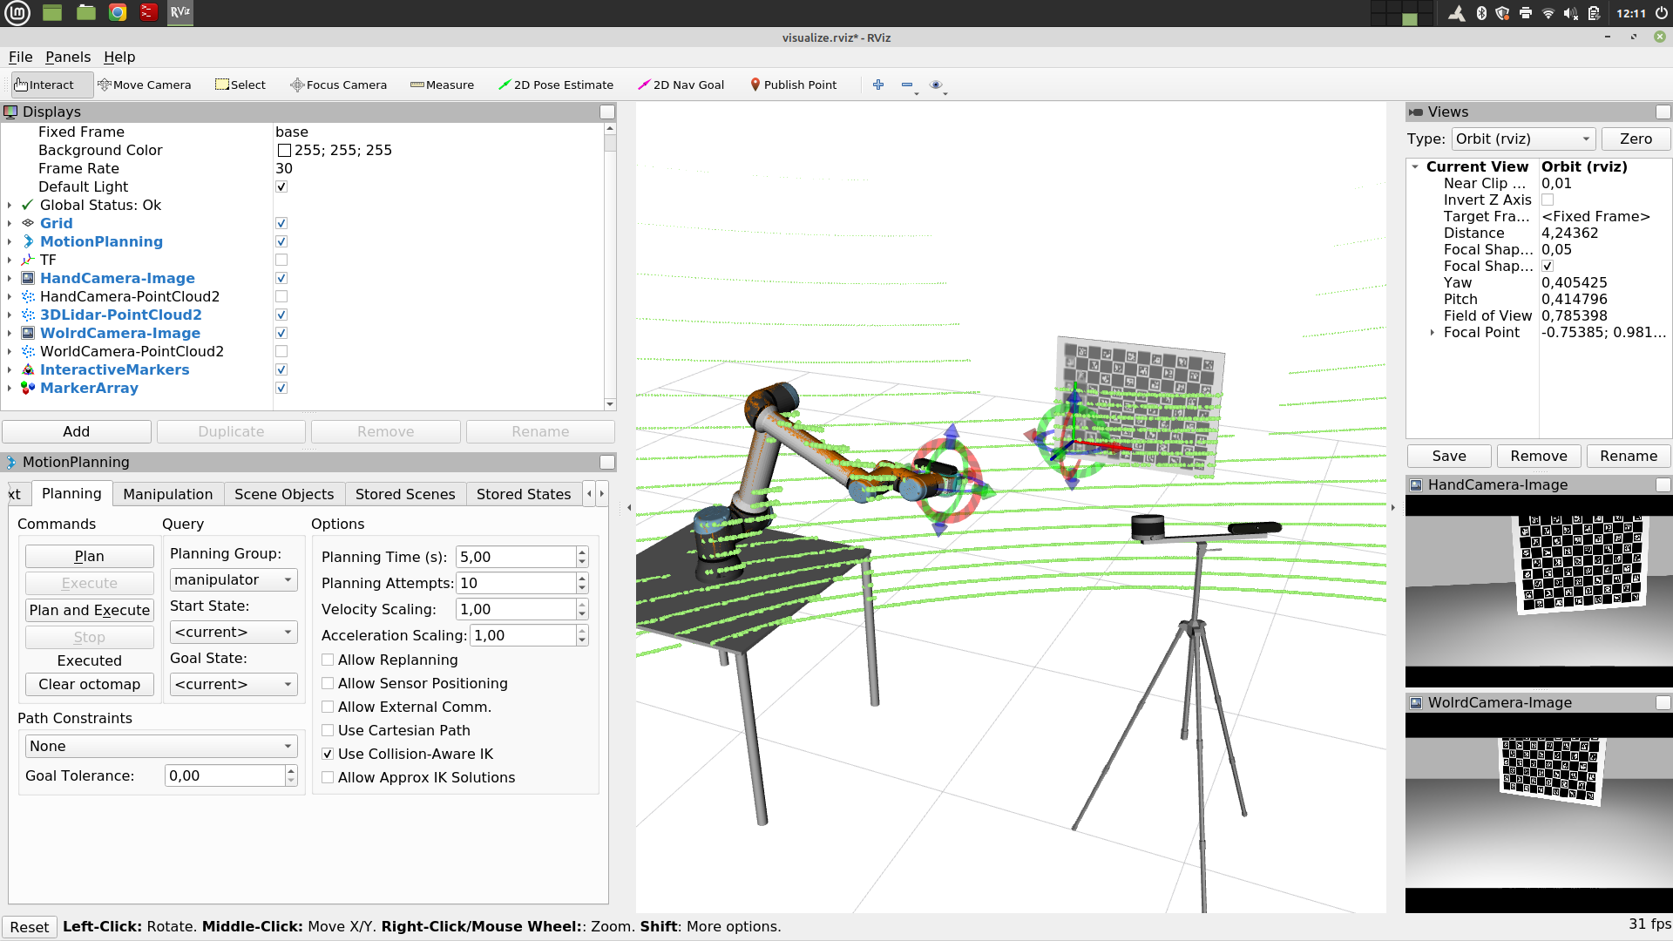Click the Clear octomap button
Image resolution: width=1673 pixels, height=941 pixels.
point(89,684)
